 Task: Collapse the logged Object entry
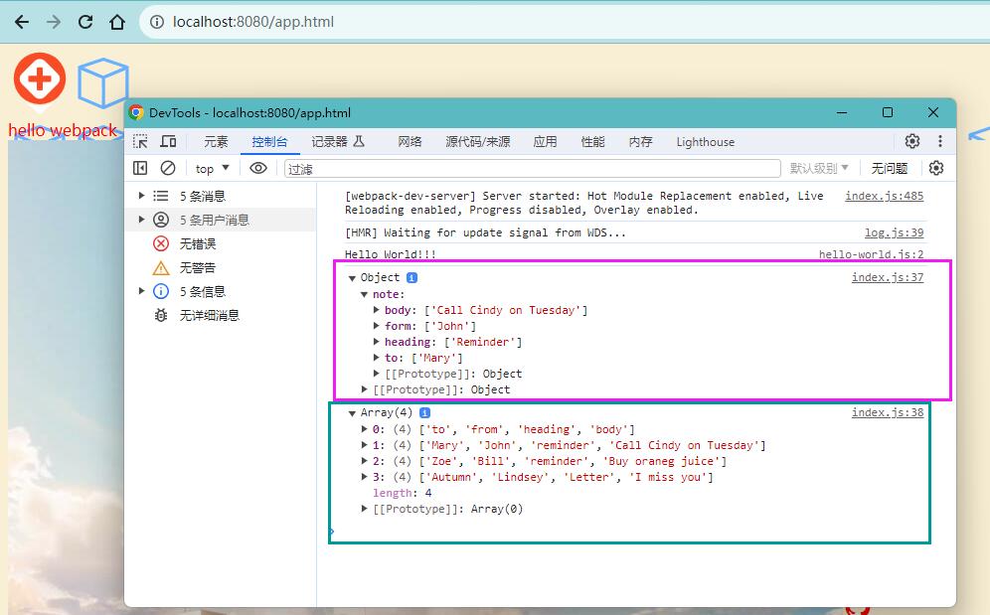(x=352, y=278)
